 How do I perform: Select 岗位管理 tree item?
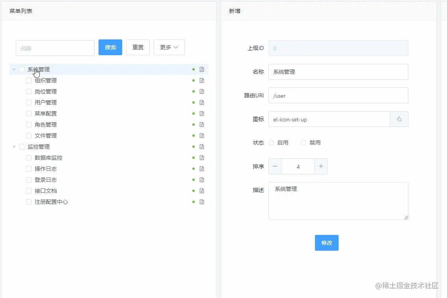(46, 91)
